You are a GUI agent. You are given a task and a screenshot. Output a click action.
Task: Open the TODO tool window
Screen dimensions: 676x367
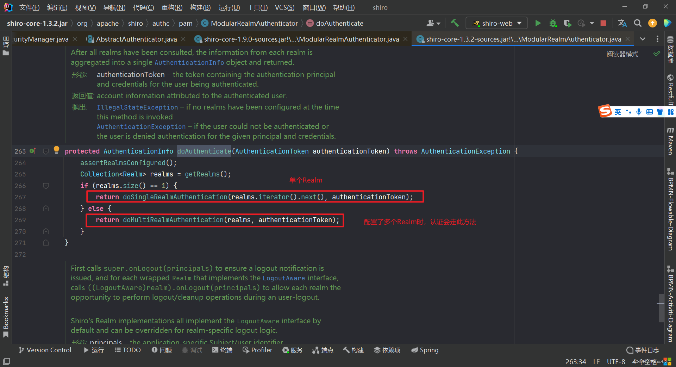coord(128,350)
